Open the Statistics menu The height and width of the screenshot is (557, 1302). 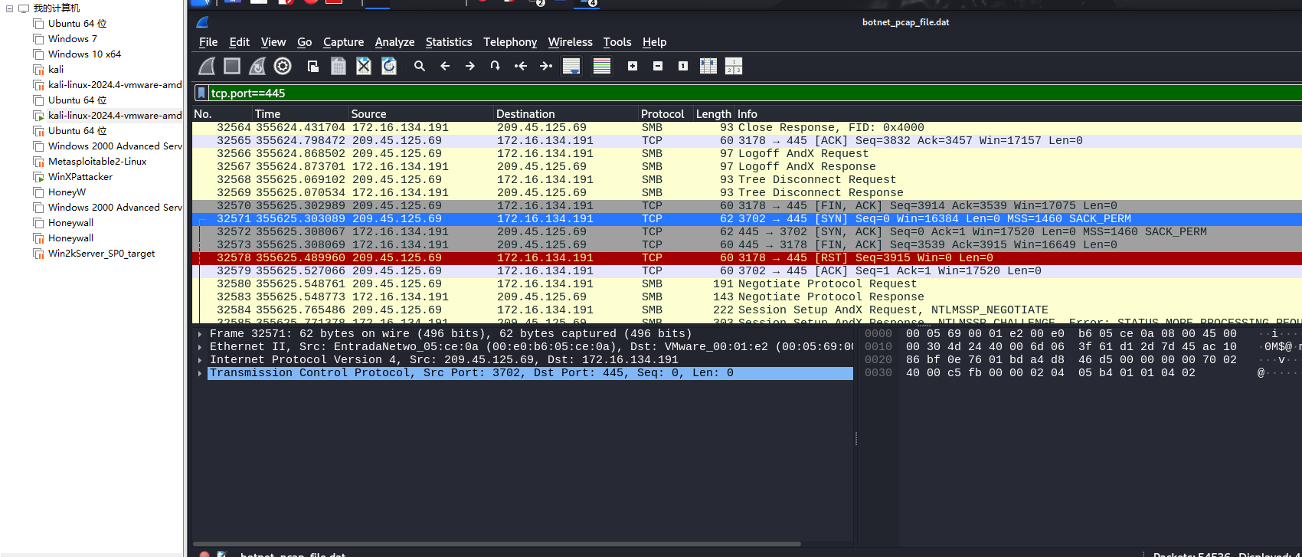(x=449, y=42)
